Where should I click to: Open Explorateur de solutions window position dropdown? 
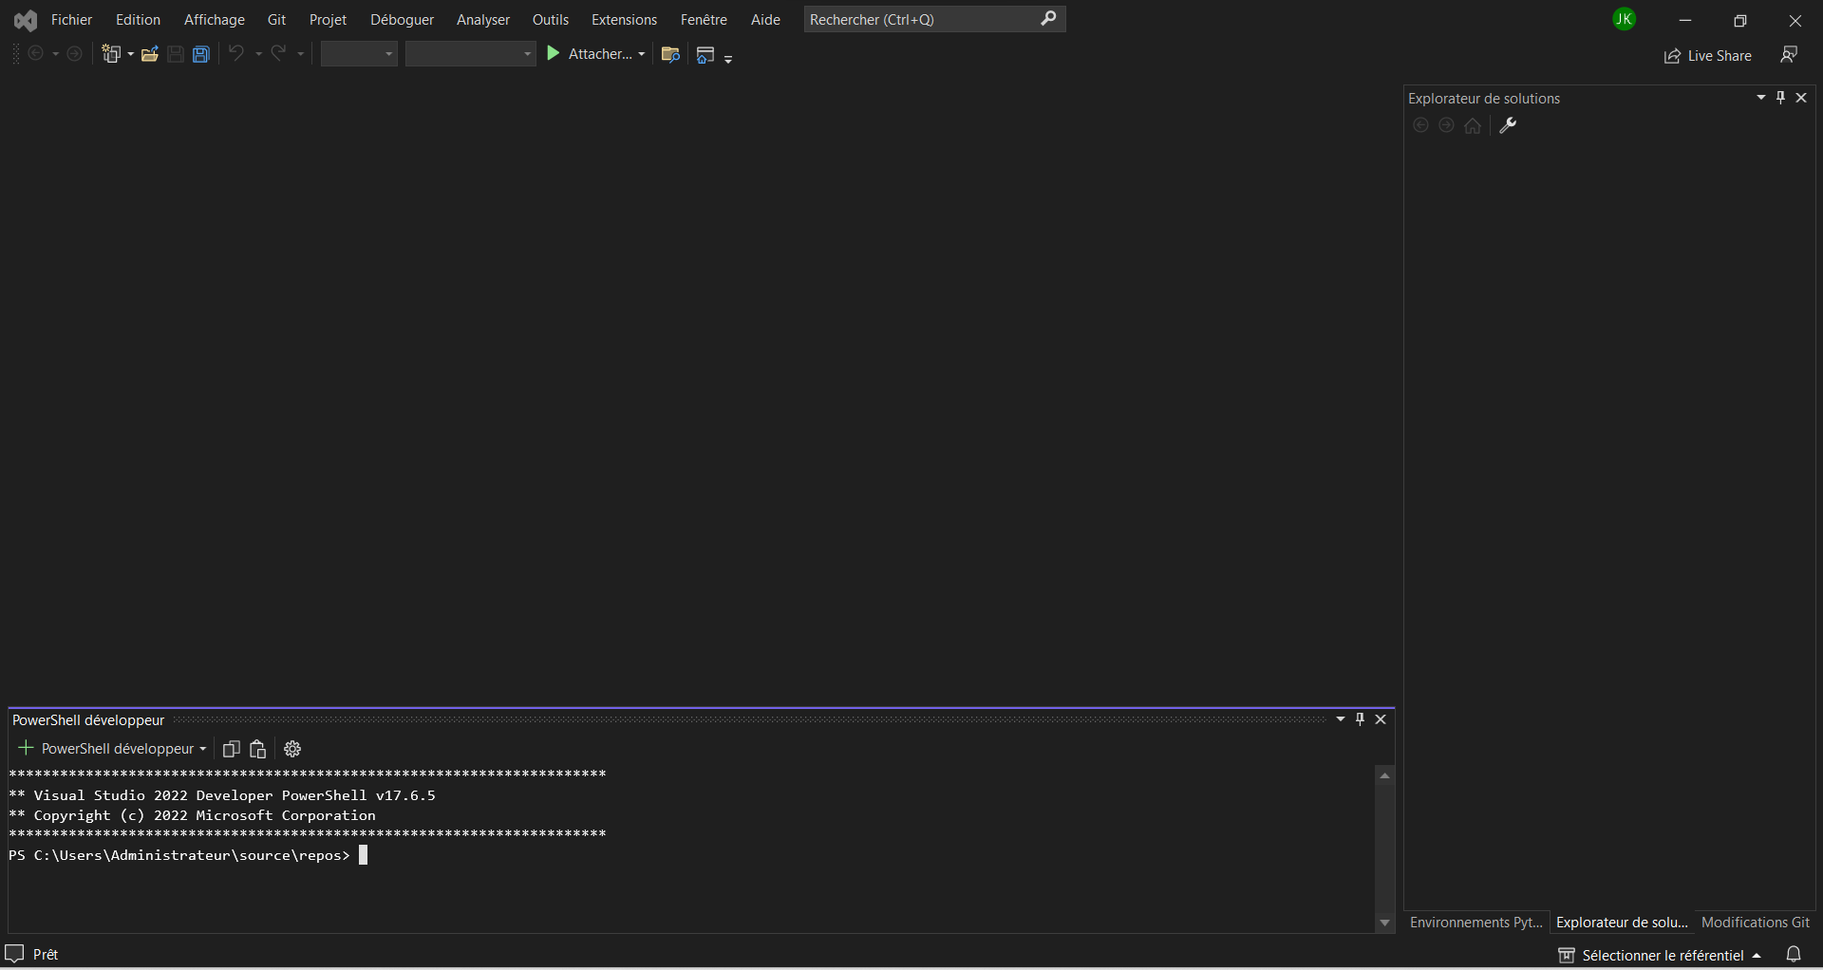tap(1761, 98)
